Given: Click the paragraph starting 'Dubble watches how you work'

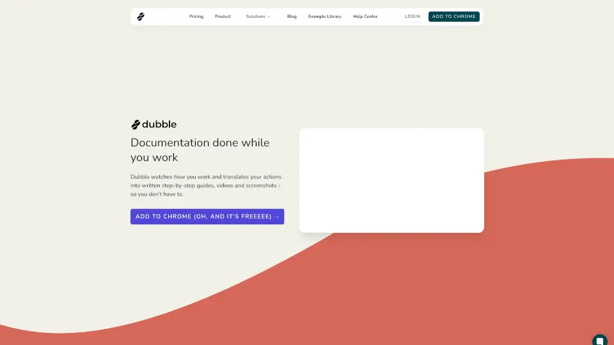Looking at the screenshot, I should point(206,185).
